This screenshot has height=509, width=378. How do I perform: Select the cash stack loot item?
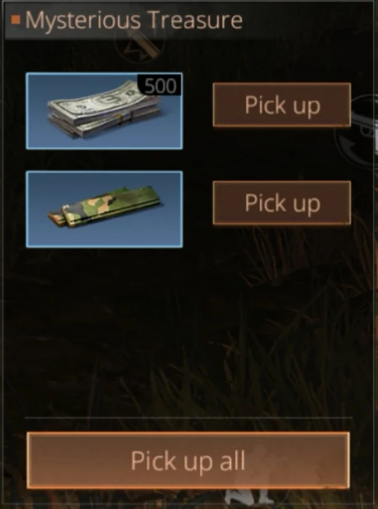pos(105,111)
